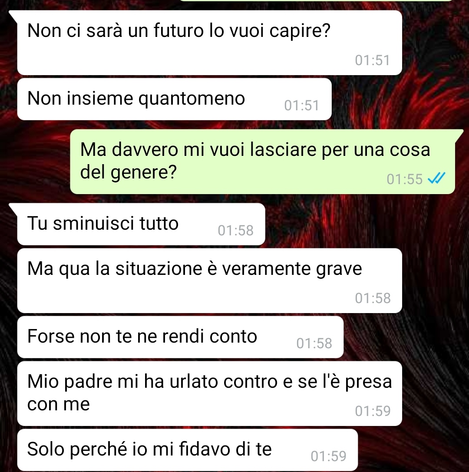Click the 01:59 timestamp of 'Solo perché io mi fidavo'
The image size is (469, 472).
[328, 456]
